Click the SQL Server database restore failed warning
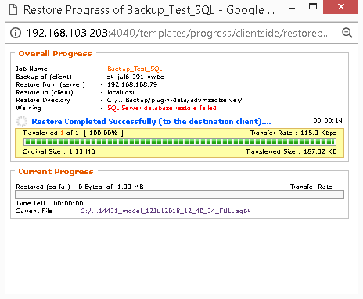The width and height of the screenshot is (363, 299). [162, 108]
